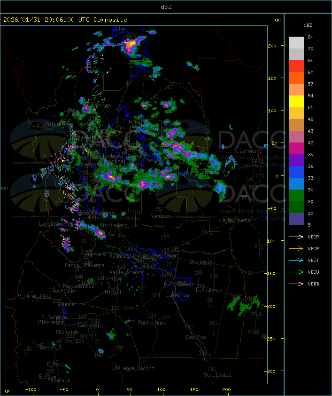Choose the indigo 5-10 dBZ color swatch
Viewport: 332px width, 396px height.
point(296,219)
